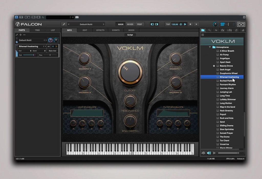This screenshot has height=179, width=262.
Task: Switch to the MAIN view
Action: pos(121,24)
